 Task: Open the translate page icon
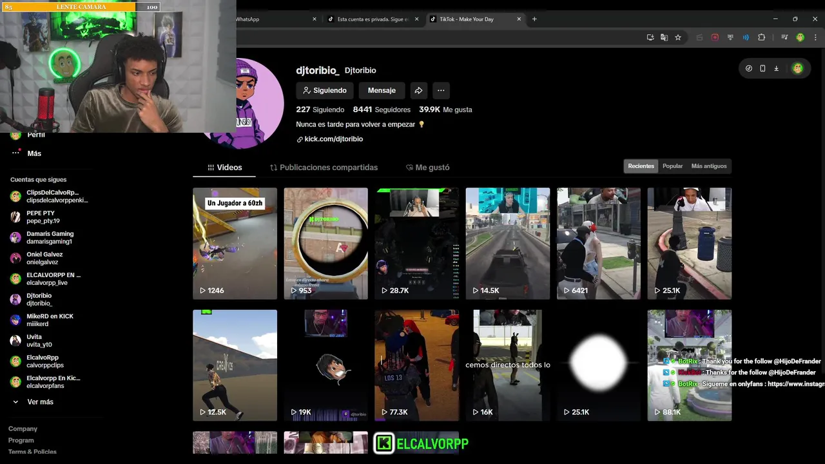pyautogui.click(x=664, y=37)
